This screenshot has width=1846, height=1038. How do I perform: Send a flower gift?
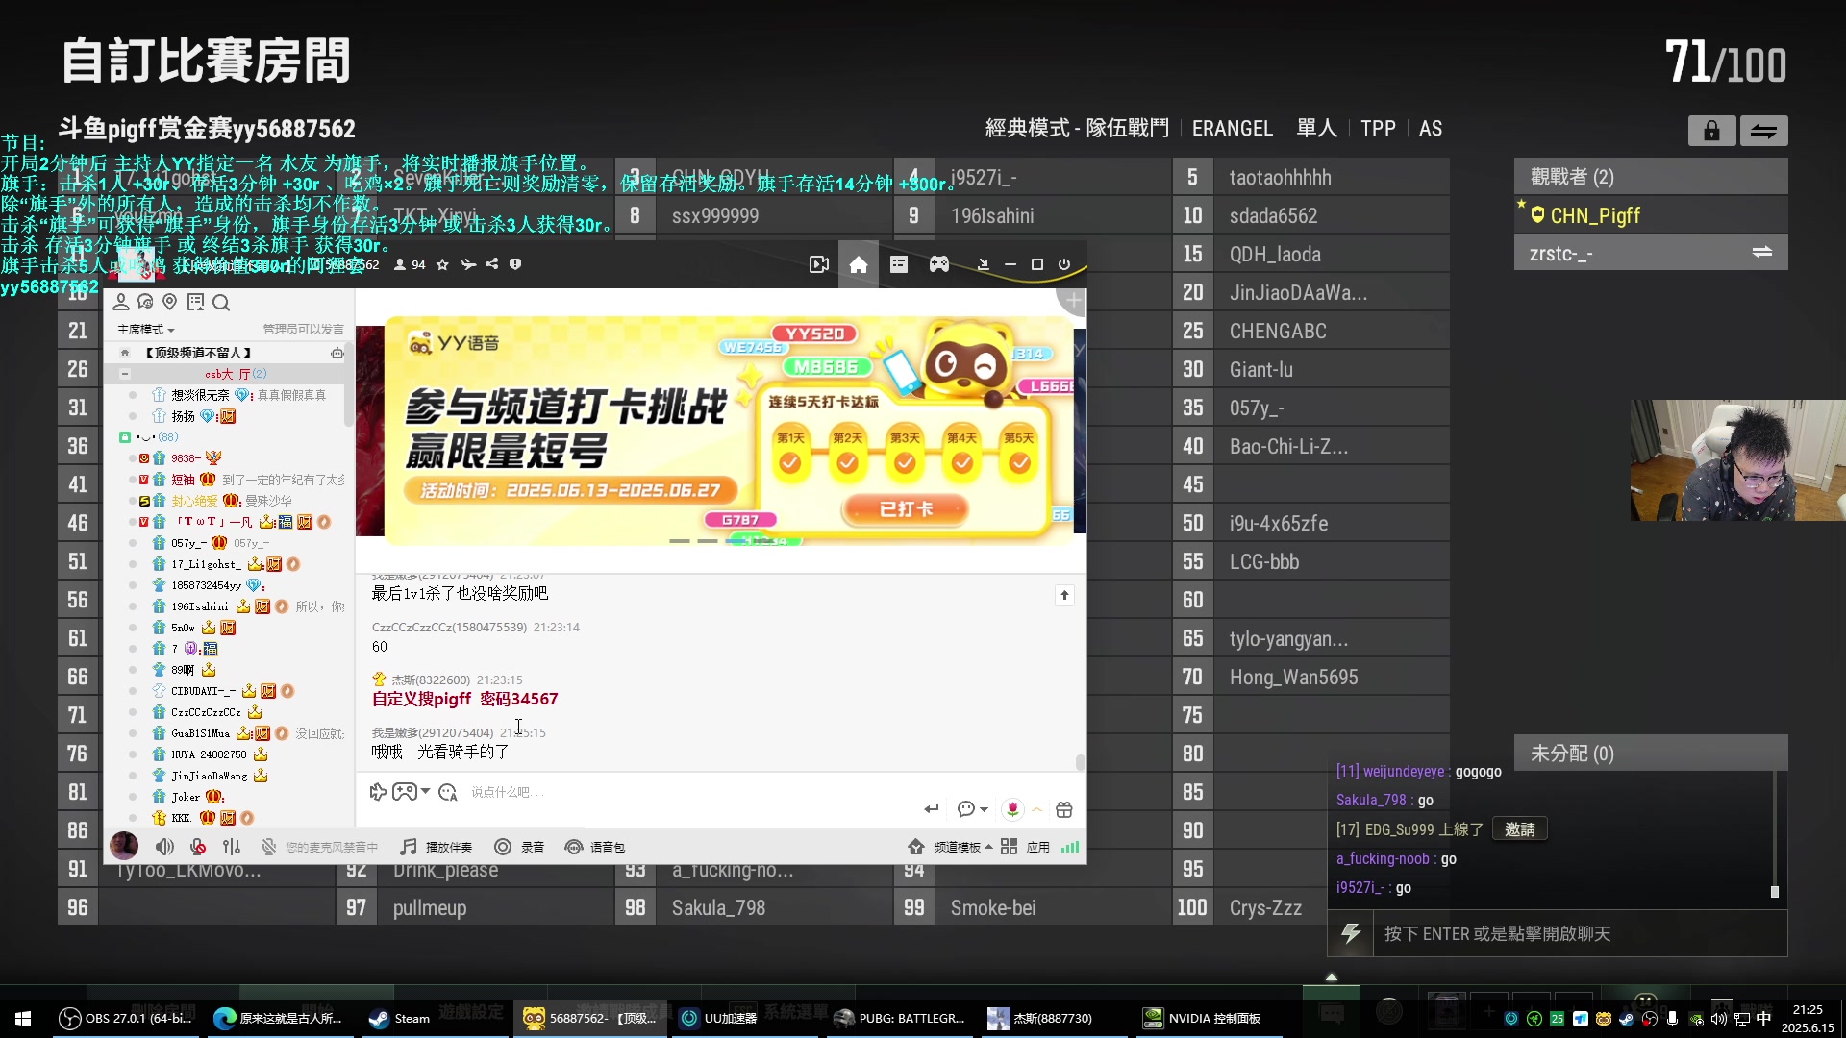[x=1012, y=809]
